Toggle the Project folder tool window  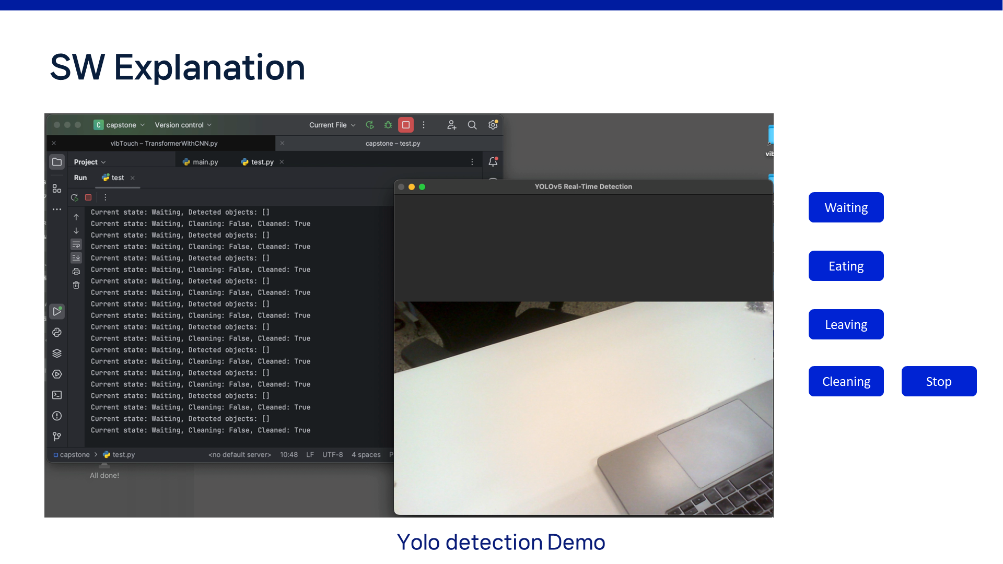point(57,162)
